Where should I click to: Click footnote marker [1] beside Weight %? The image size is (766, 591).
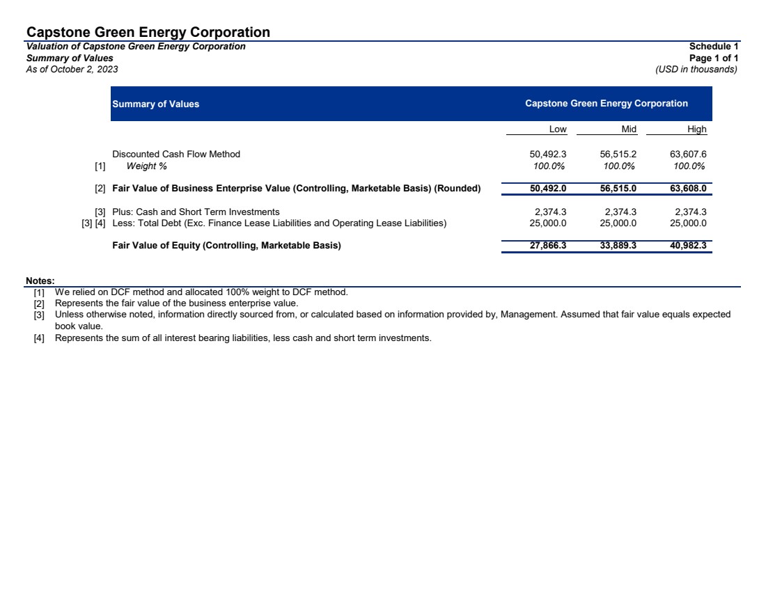100,166
